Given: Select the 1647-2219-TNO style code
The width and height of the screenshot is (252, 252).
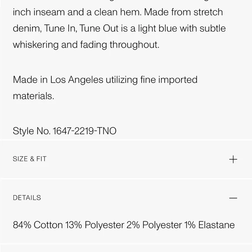Looking at the screenshot, I should 85,131.
